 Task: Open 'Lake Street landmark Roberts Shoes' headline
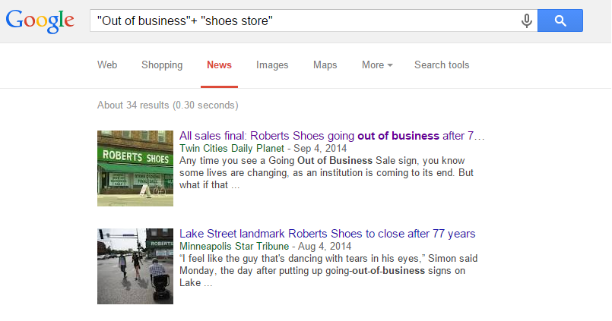(x=328, y=233)
